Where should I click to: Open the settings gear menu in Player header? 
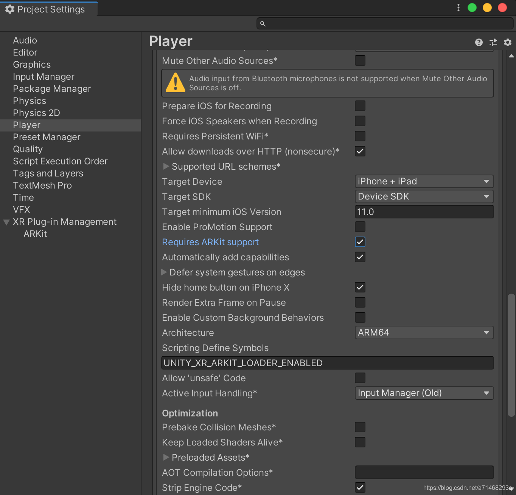[507, 42]
